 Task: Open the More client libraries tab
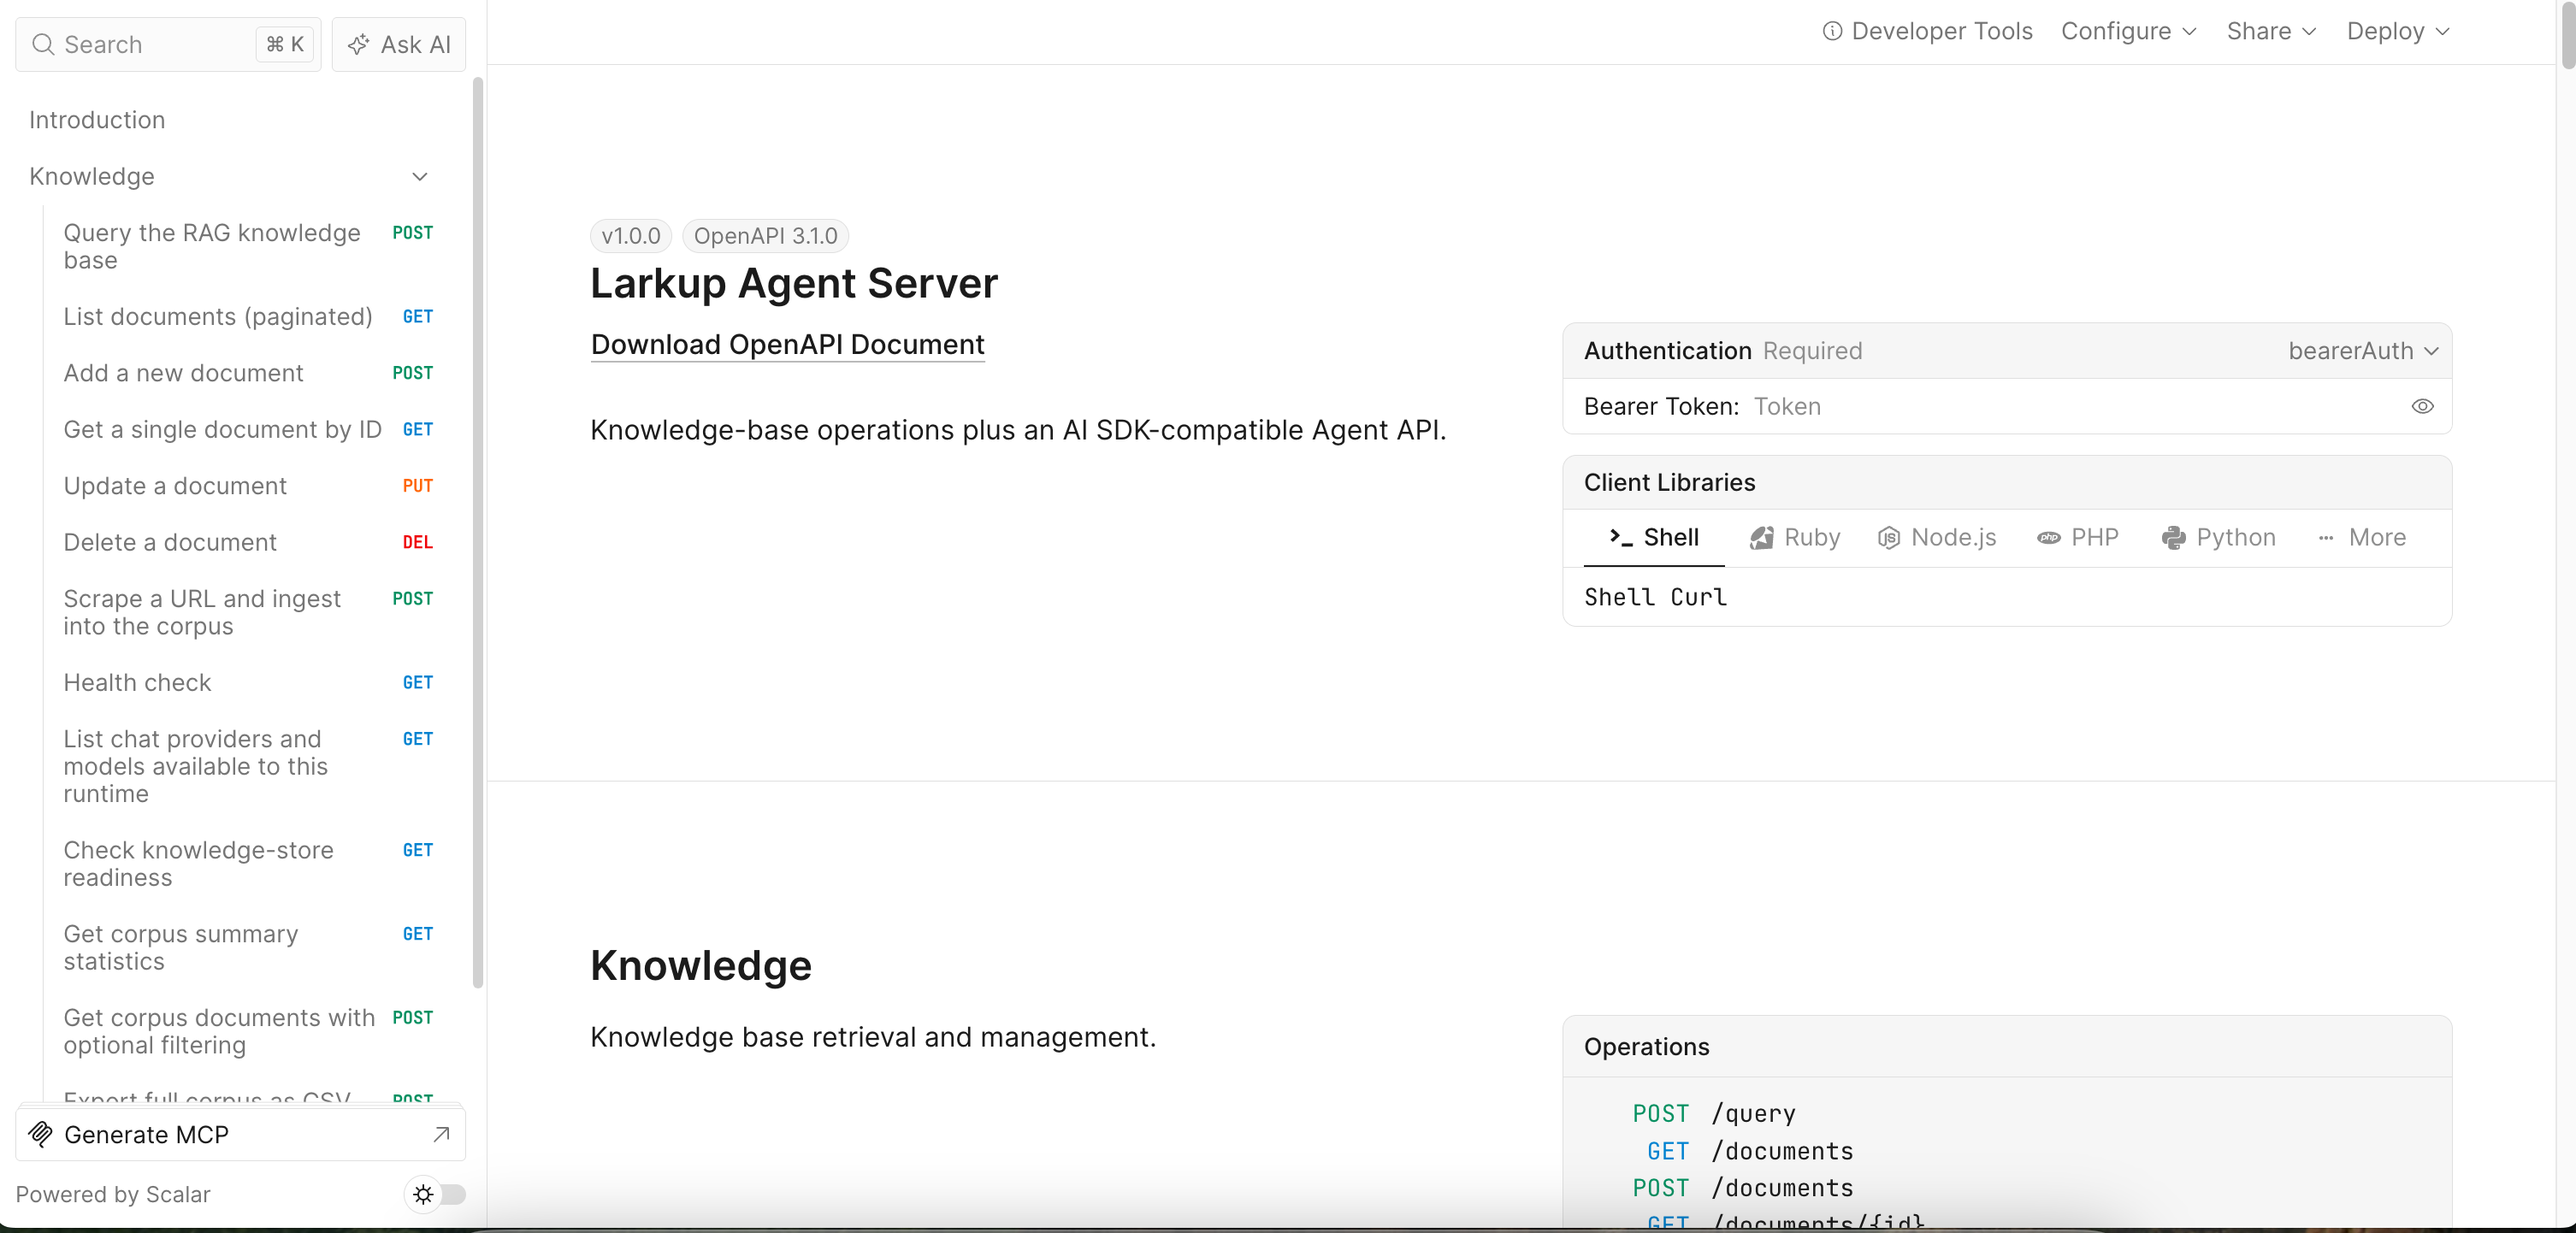(x=2361, y=537)
